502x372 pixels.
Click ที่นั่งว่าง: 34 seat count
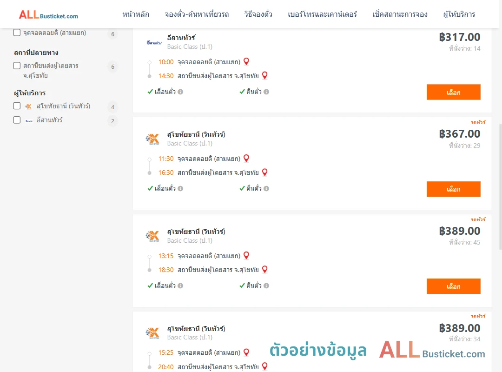coord(464,339)
